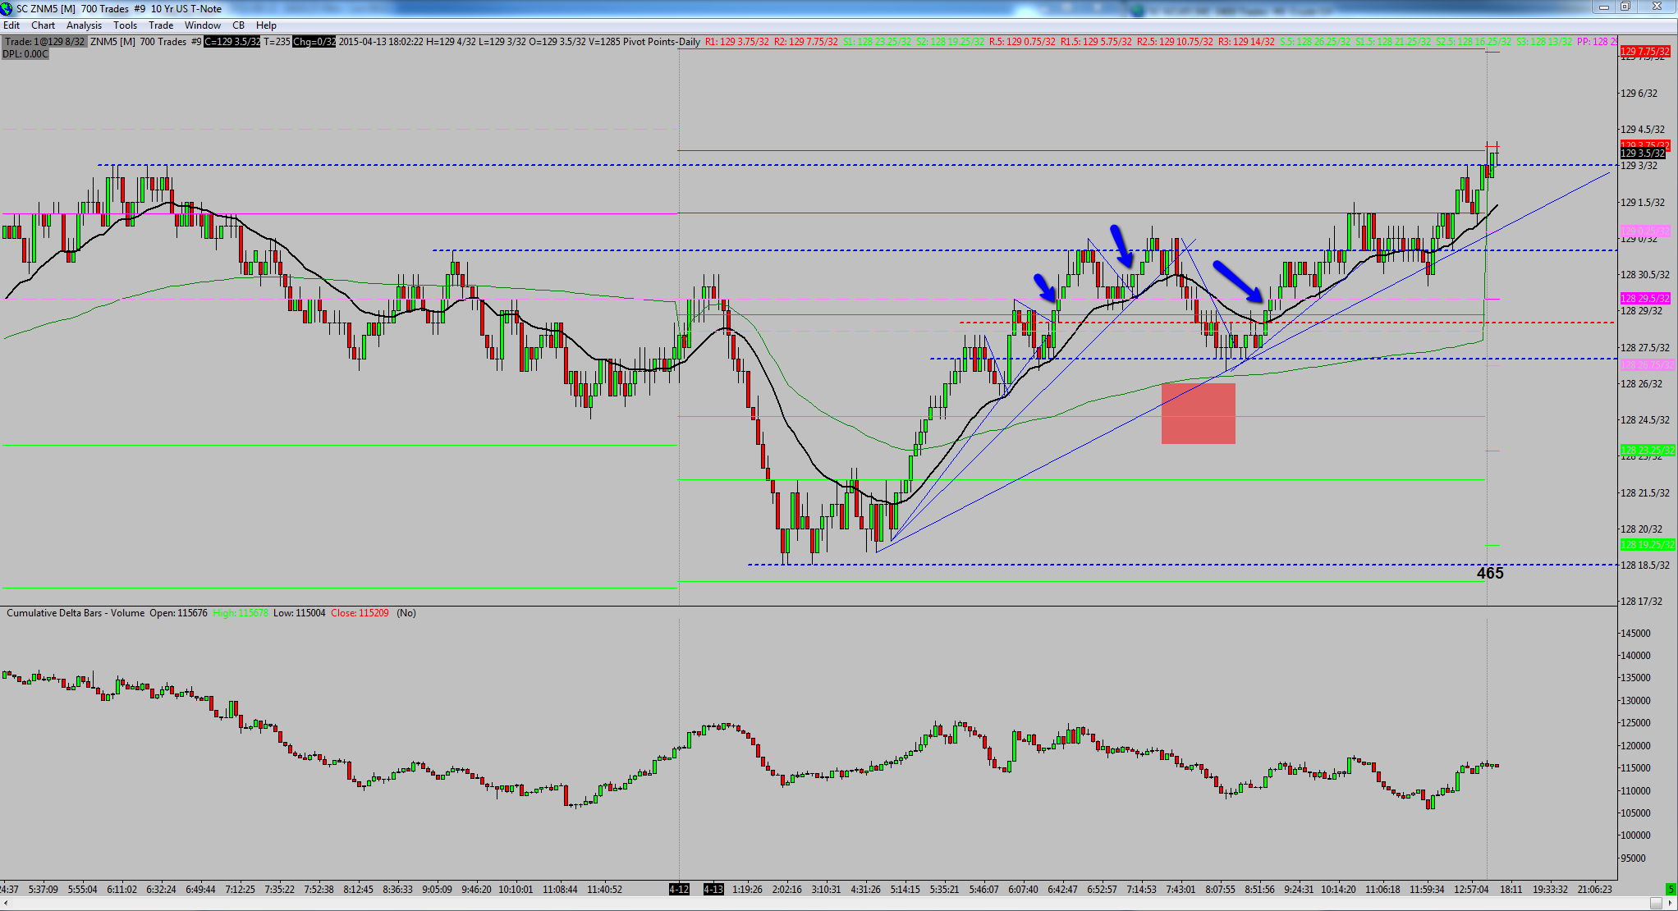The image size is (1678, 911).
Task: Minimize the Sierra Chart window
Action: coord(1603,7)
